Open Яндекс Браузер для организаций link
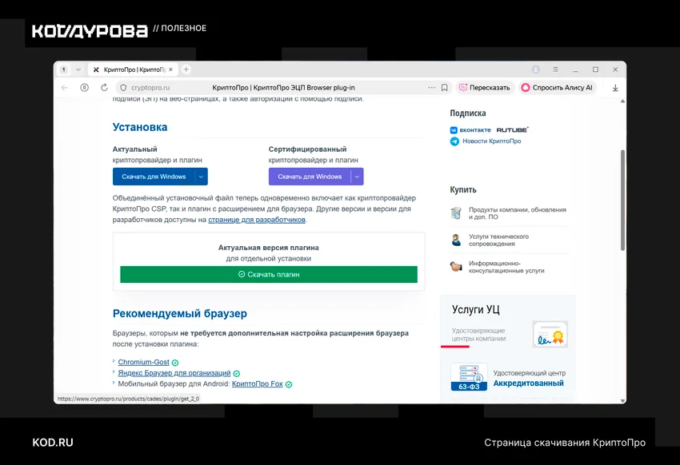 pyautogui.click(x=174, y=373)
